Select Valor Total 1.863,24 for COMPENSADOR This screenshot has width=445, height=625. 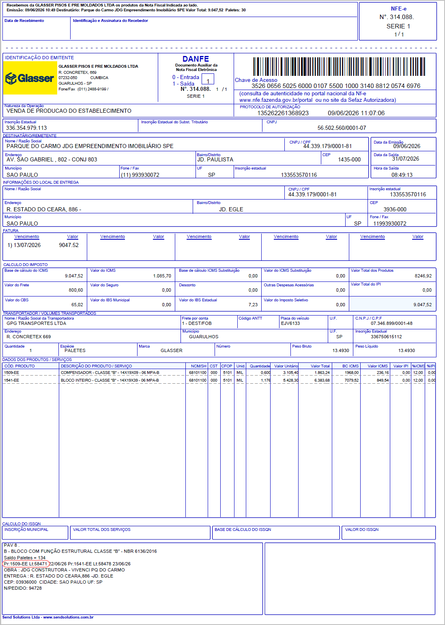pos(322,372)
